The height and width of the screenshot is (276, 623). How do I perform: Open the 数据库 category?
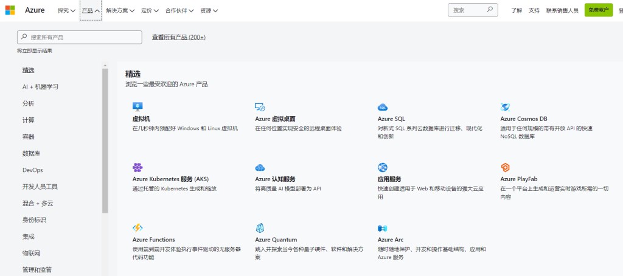32,153
